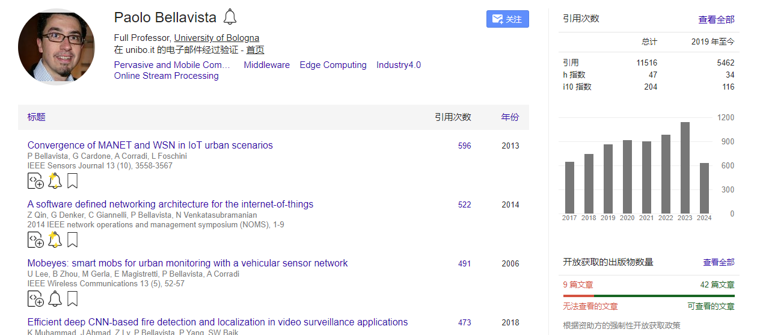Viewport: 757px width, 335px height.
Task: Click the year 2013 of the MANET paper
Action: [510, 146]
